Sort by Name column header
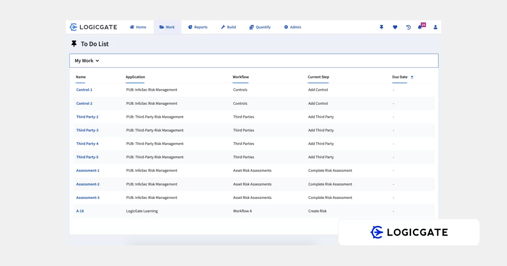Screen dimensions: 507x266 click(81, 77)
